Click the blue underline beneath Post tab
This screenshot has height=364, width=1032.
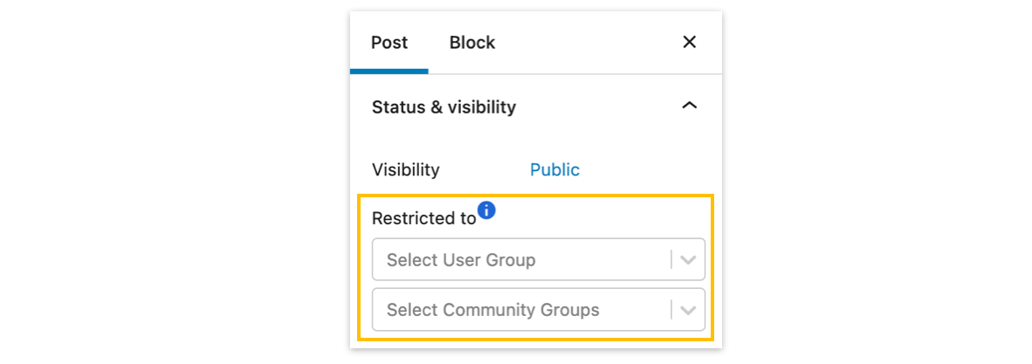pyautogui.click(x=389, y=71)
